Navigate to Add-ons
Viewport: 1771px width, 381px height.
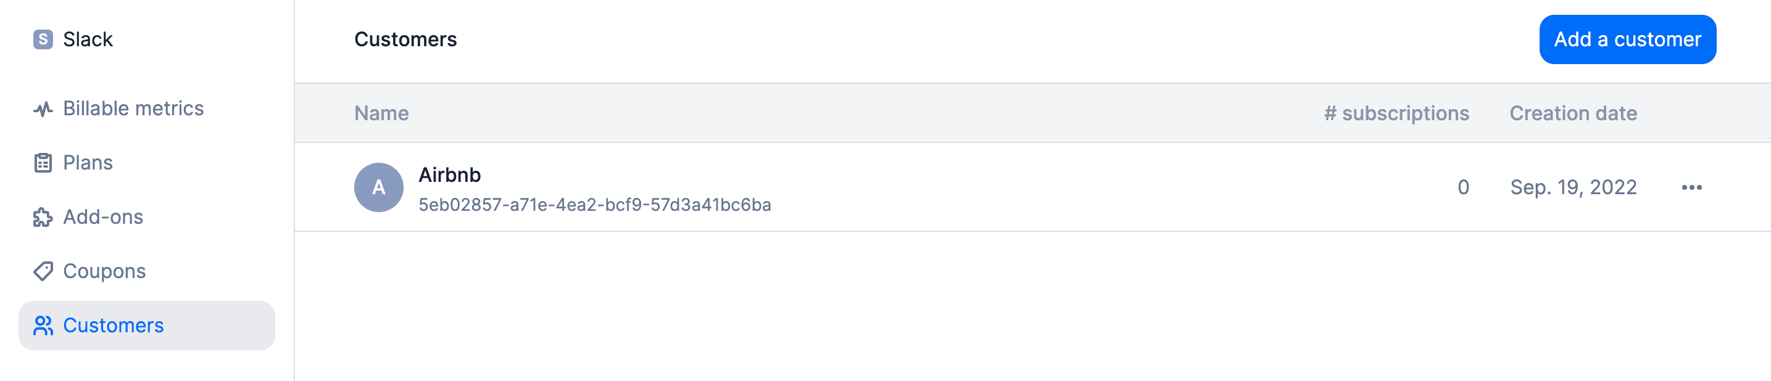click(x=102, y=218)
